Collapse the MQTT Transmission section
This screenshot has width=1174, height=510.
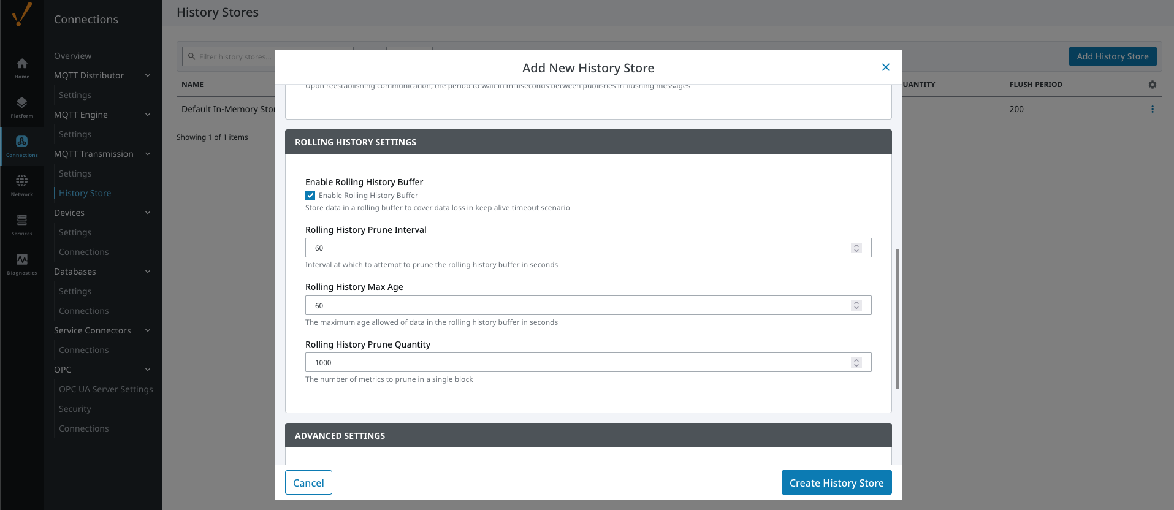[x=148, y=154]
